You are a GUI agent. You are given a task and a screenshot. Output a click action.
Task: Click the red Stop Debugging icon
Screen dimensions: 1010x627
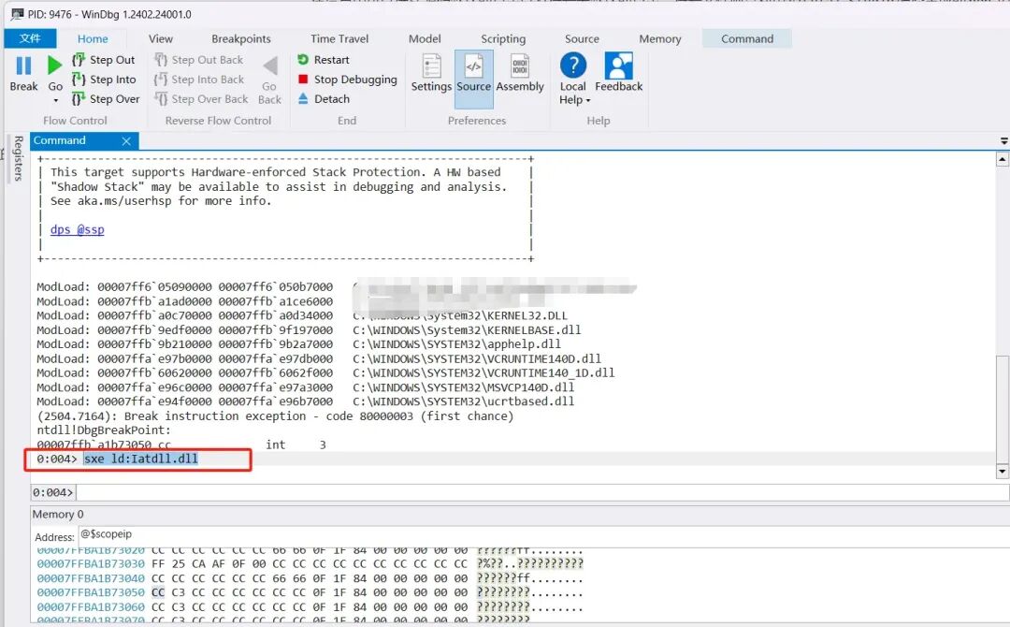tap(303, 80)
